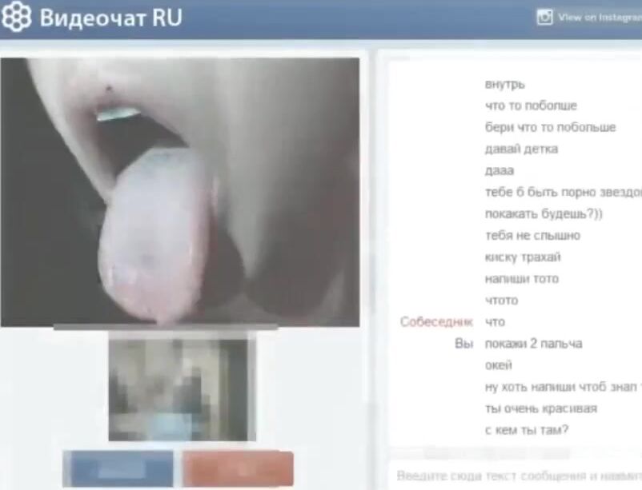Select the top chat message "внутрь"
The height and width of the screenshot is (490, 642).
[x=504, y=84]
